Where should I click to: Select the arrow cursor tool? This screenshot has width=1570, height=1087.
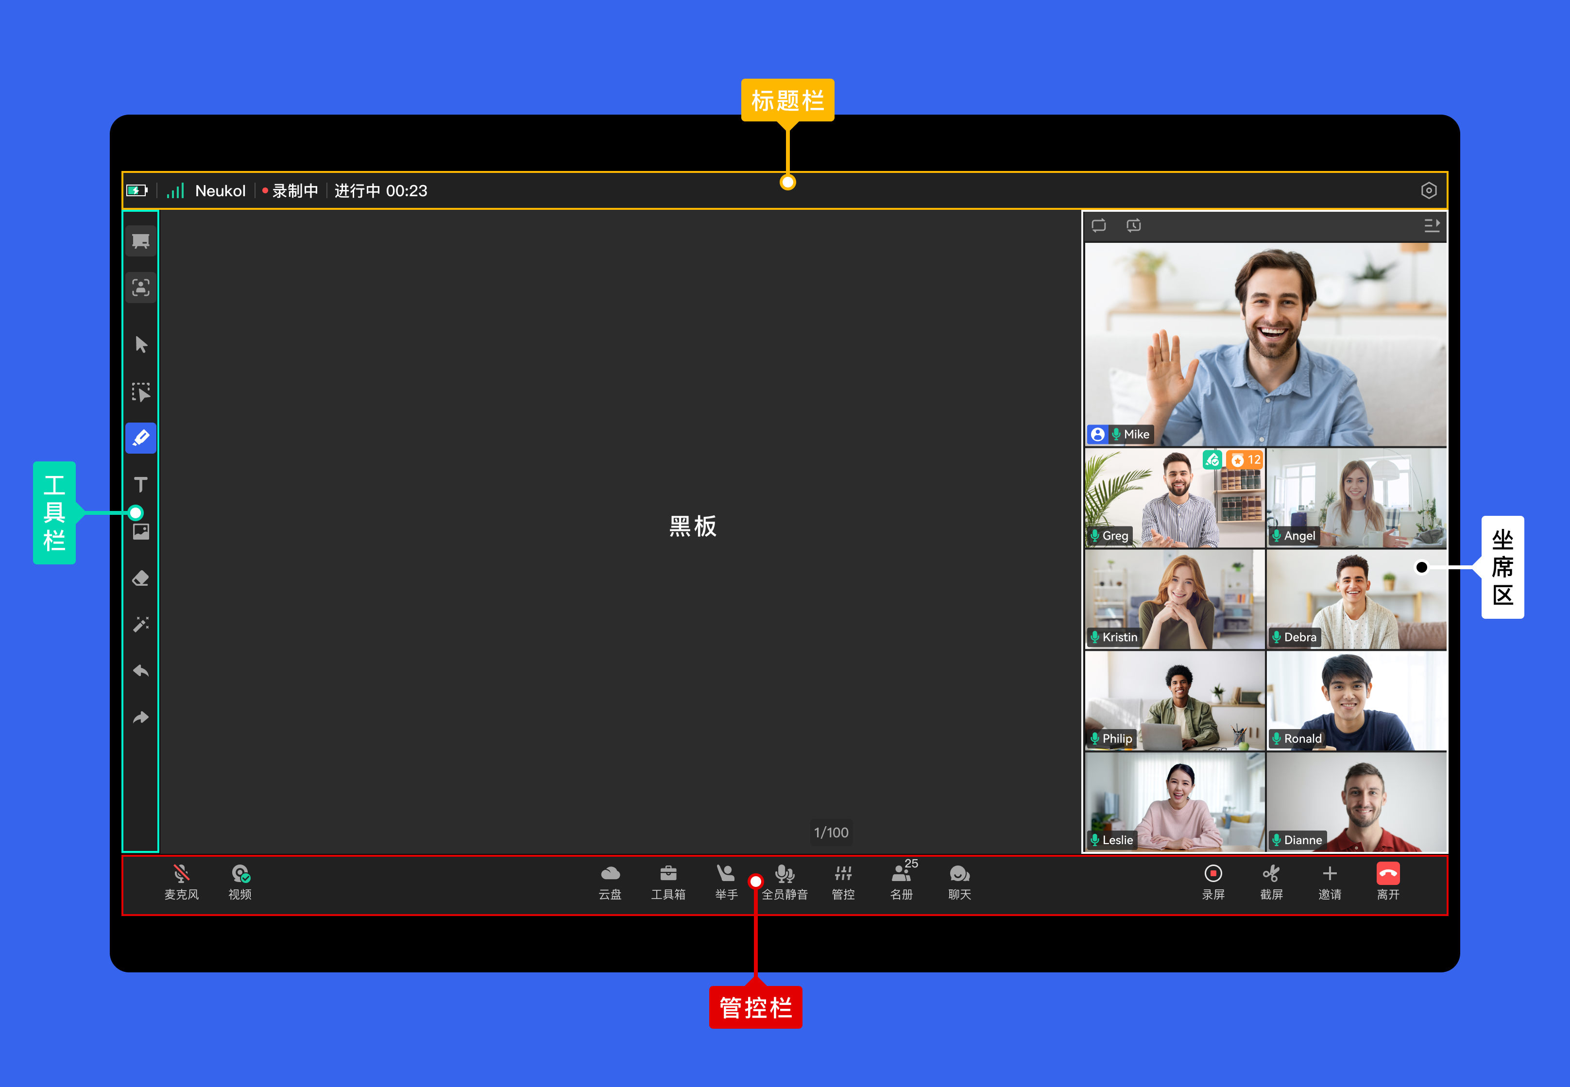click(141, 345)
